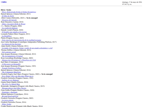Open 'Siete ensayos de interpretación de la realidad peruana'
Viewport: 143px width, 107px height.
21,40
